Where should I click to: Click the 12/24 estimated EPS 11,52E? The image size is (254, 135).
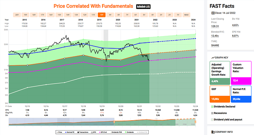coord(195,110)
